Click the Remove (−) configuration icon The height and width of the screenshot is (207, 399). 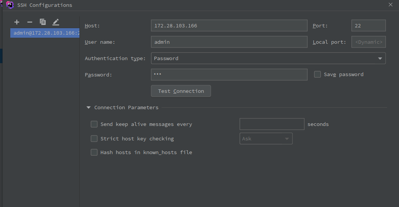pos(30,22)
